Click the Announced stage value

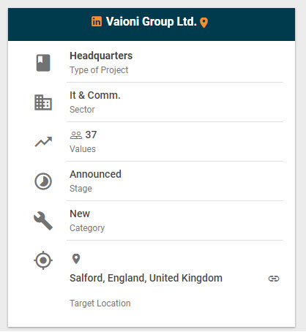click(95, 174)
